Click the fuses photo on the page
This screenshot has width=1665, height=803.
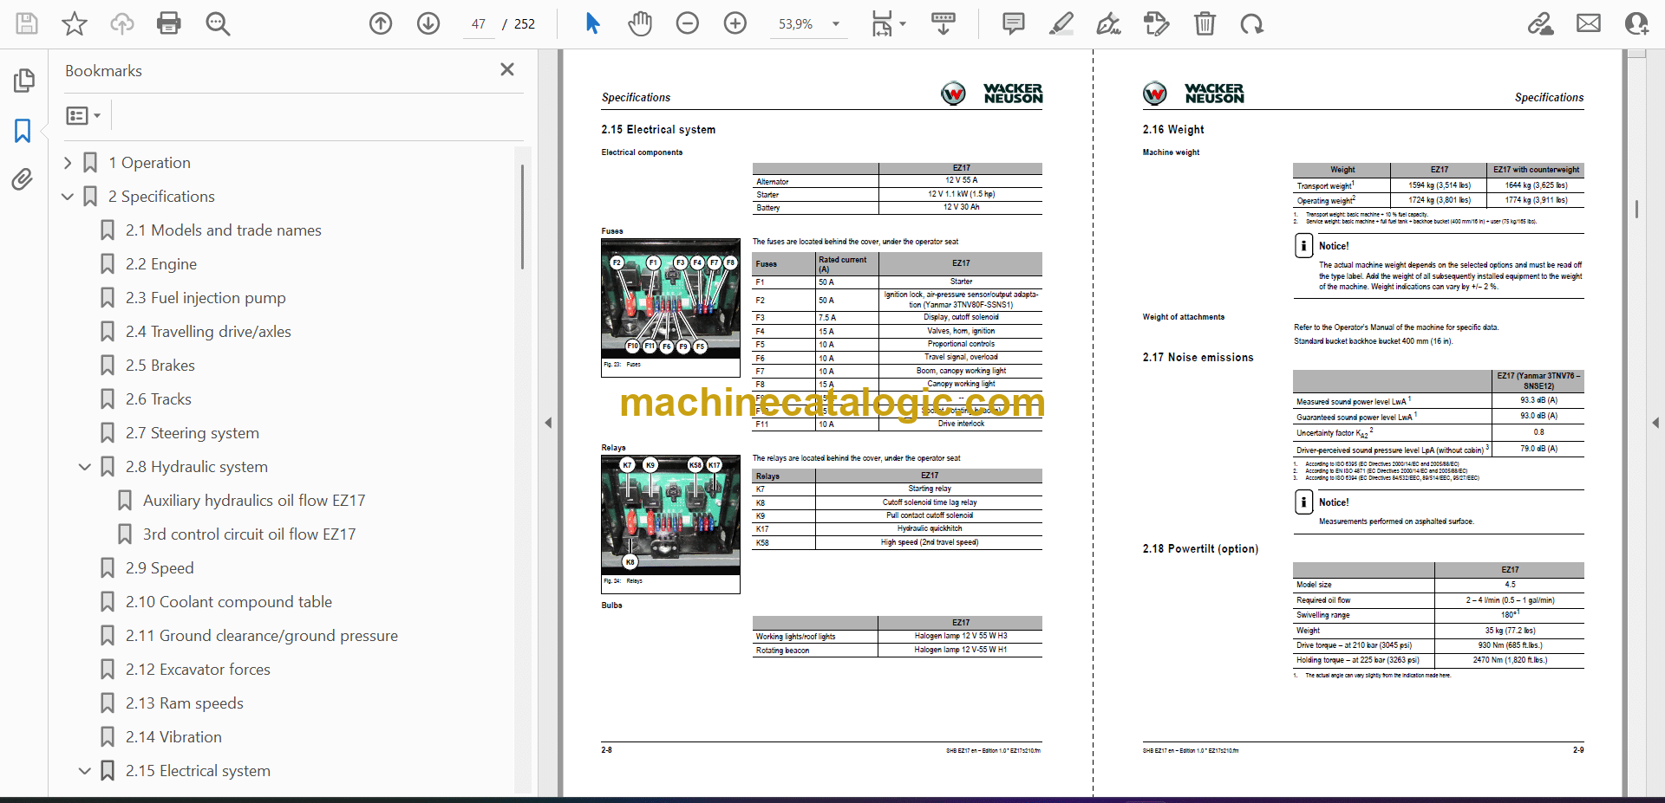pos(670,299)
